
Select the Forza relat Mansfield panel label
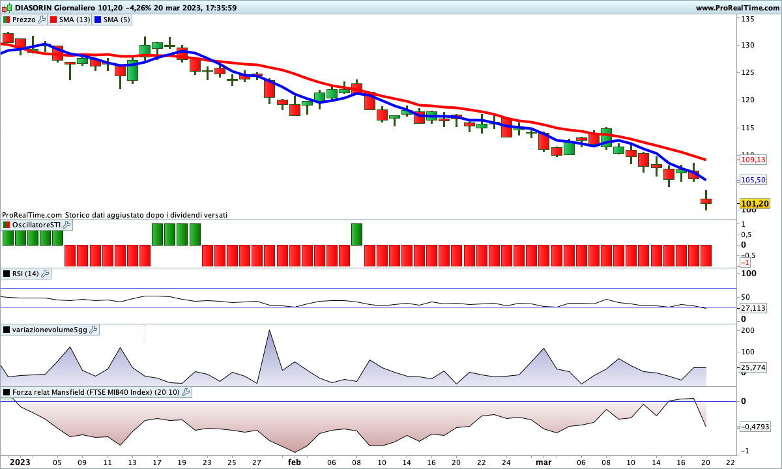96,392
